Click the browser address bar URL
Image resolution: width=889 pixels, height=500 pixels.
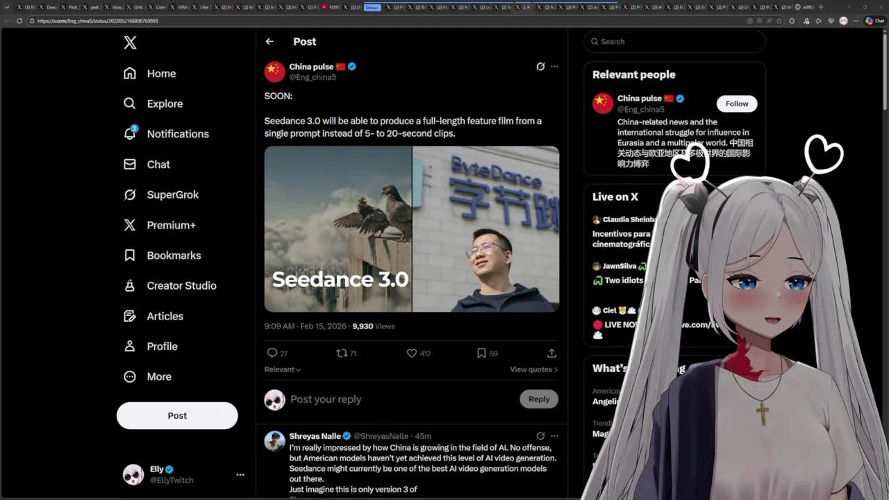98,21
